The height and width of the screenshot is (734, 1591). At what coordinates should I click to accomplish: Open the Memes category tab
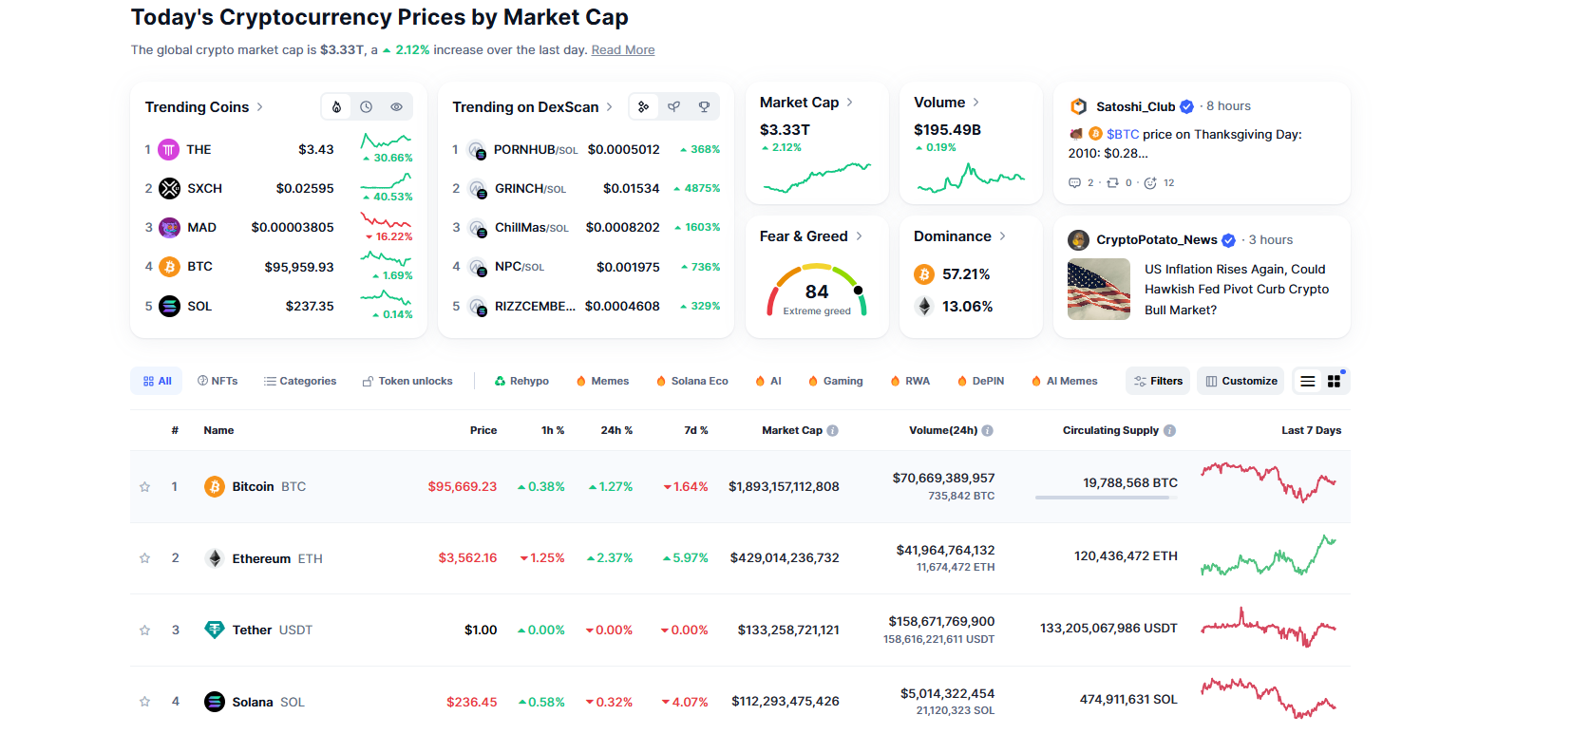602,382
